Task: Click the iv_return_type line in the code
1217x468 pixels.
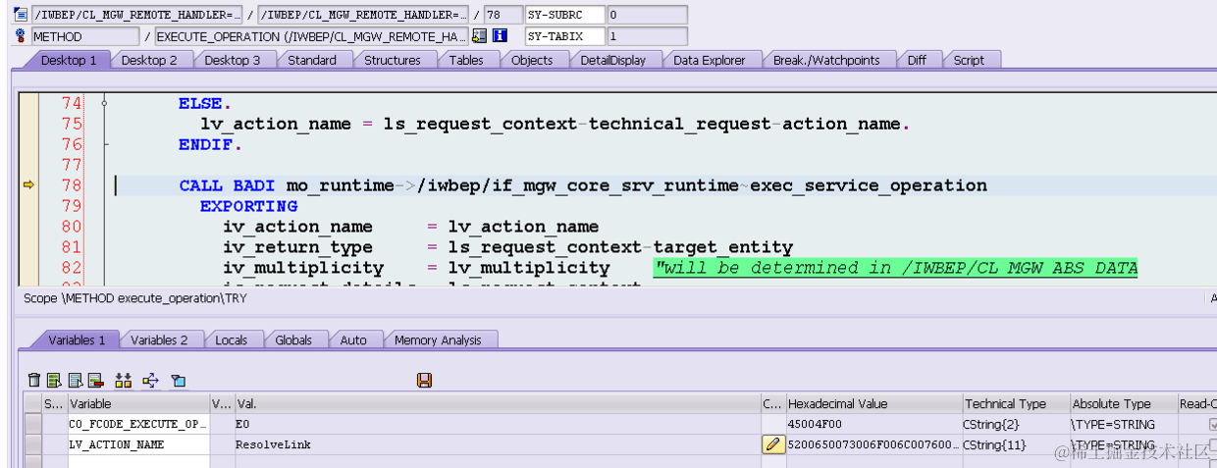Action: [x=507, y=247]
